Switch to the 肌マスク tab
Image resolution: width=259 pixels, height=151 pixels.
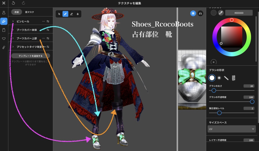point(30,12)
